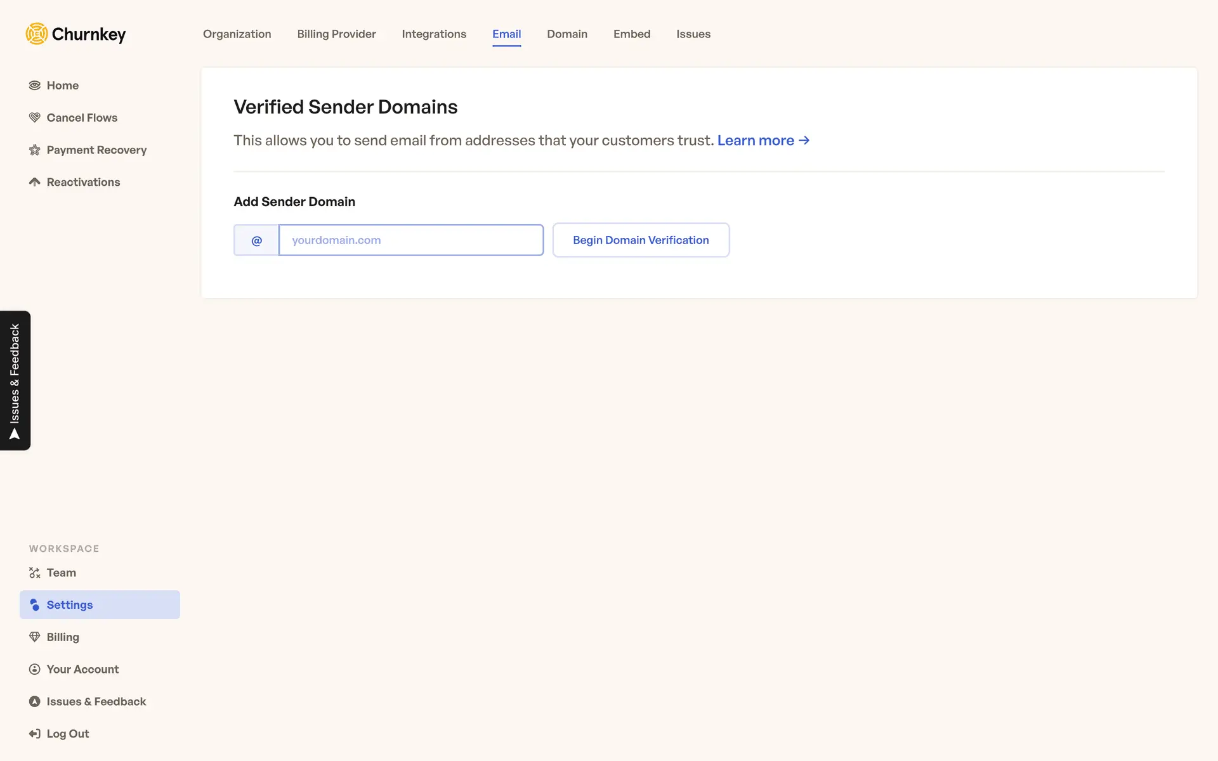Open the Embed tab
This screenshot has width=1218, height=761.
pyautogui.click(x=632, y=34)
